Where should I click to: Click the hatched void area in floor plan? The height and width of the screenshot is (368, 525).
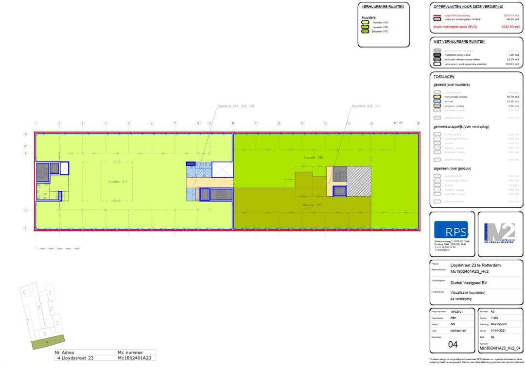(x=359, y=181)
